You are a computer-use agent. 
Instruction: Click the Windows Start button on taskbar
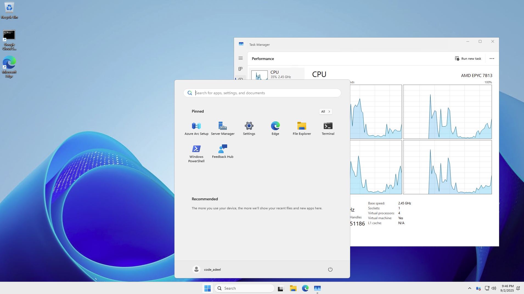click(x=208, y=288)
